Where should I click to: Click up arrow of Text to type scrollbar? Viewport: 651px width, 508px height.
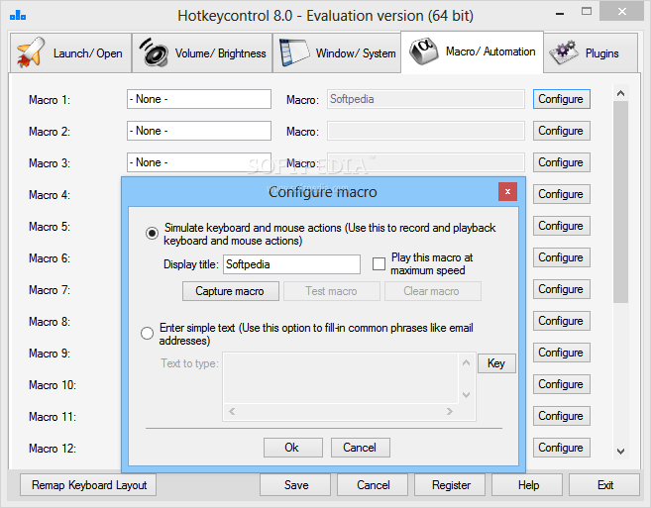(467, 362)
